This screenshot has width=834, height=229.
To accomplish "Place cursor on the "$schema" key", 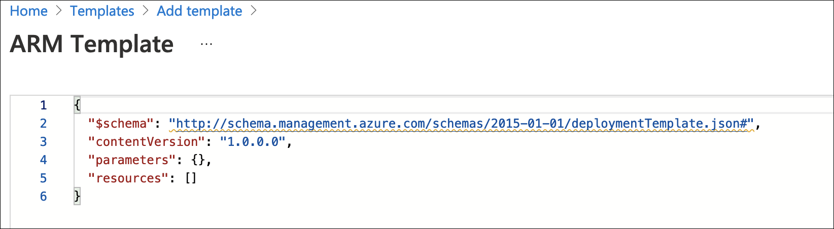I will (x=121, y=124).
